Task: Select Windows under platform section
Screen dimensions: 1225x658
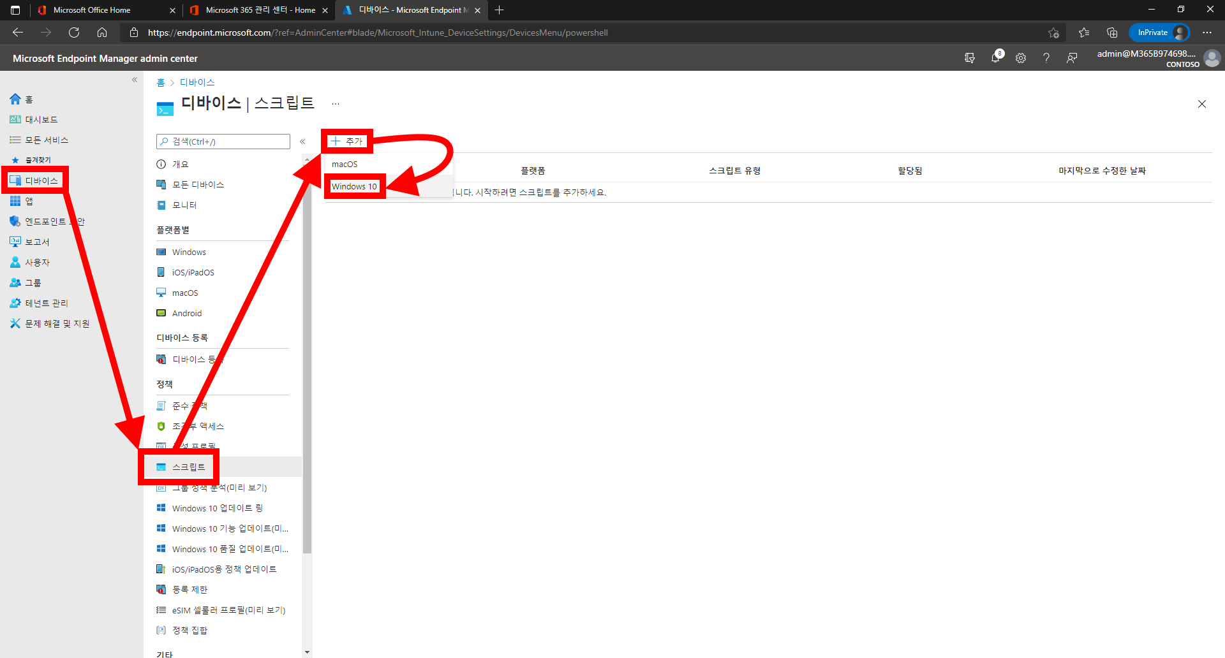Action: pos(181,252)
